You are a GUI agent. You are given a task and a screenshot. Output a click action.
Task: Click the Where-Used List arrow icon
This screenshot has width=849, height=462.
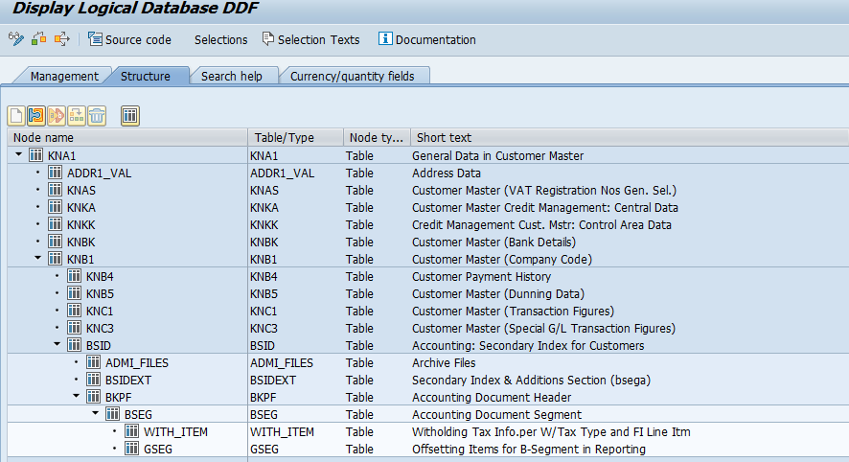click(x=61, y=39)
